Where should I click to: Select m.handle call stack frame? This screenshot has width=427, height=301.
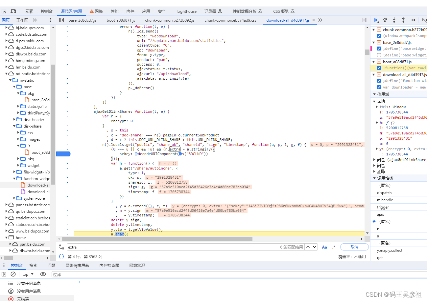click(x=385, y=200)
